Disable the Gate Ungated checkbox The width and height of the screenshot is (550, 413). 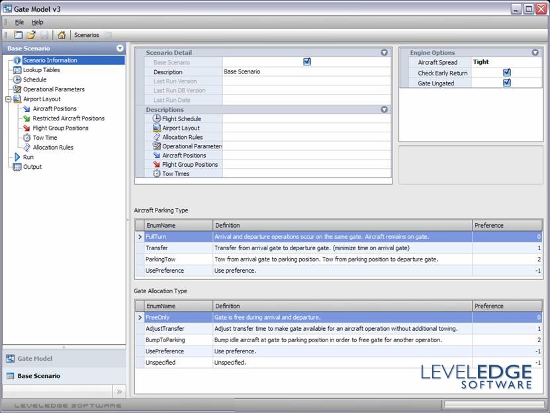click(x=507, y=83)
